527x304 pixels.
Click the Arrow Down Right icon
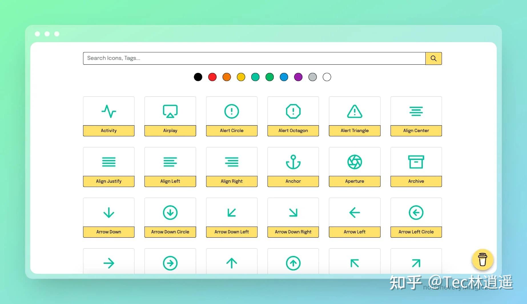(x=293, y=212)
